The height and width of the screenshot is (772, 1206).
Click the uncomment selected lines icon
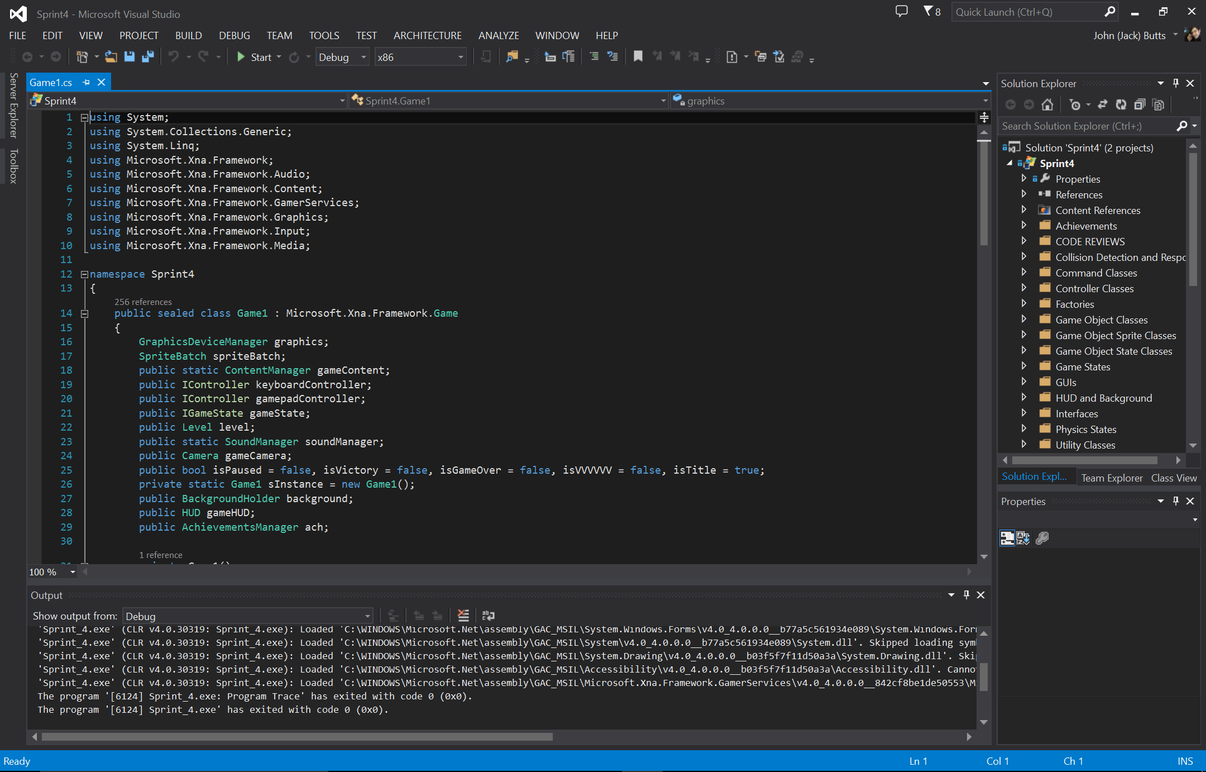[612, 57]
